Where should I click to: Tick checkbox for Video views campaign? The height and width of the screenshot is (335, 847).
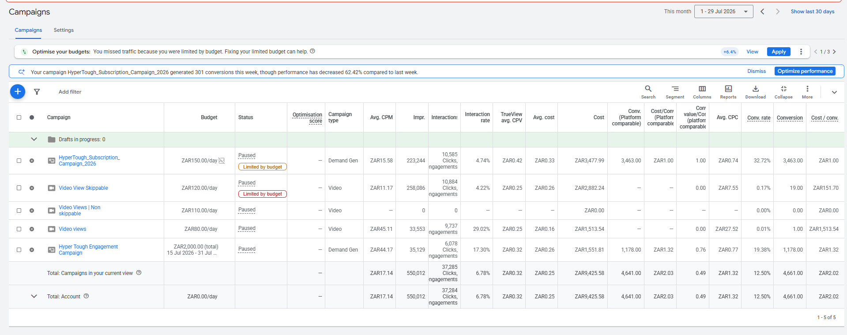[19, 229]
